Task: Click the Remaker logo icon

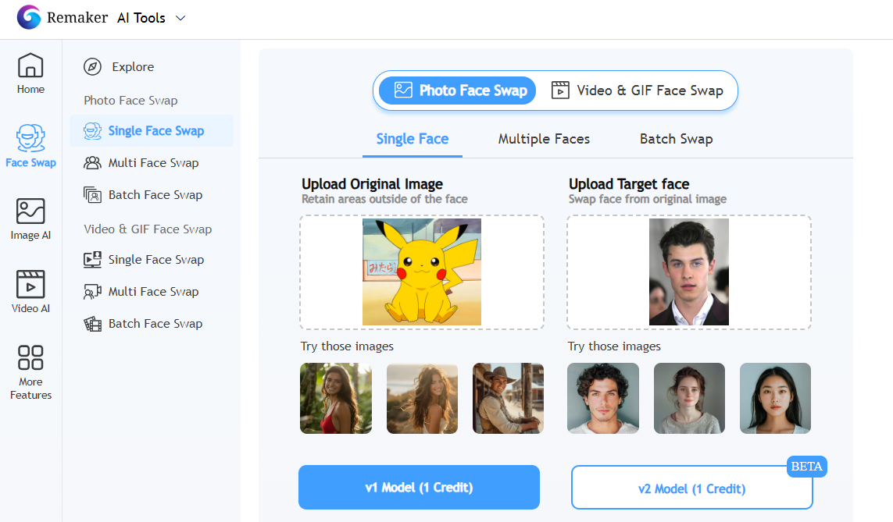Action: (x=29, y=17)
